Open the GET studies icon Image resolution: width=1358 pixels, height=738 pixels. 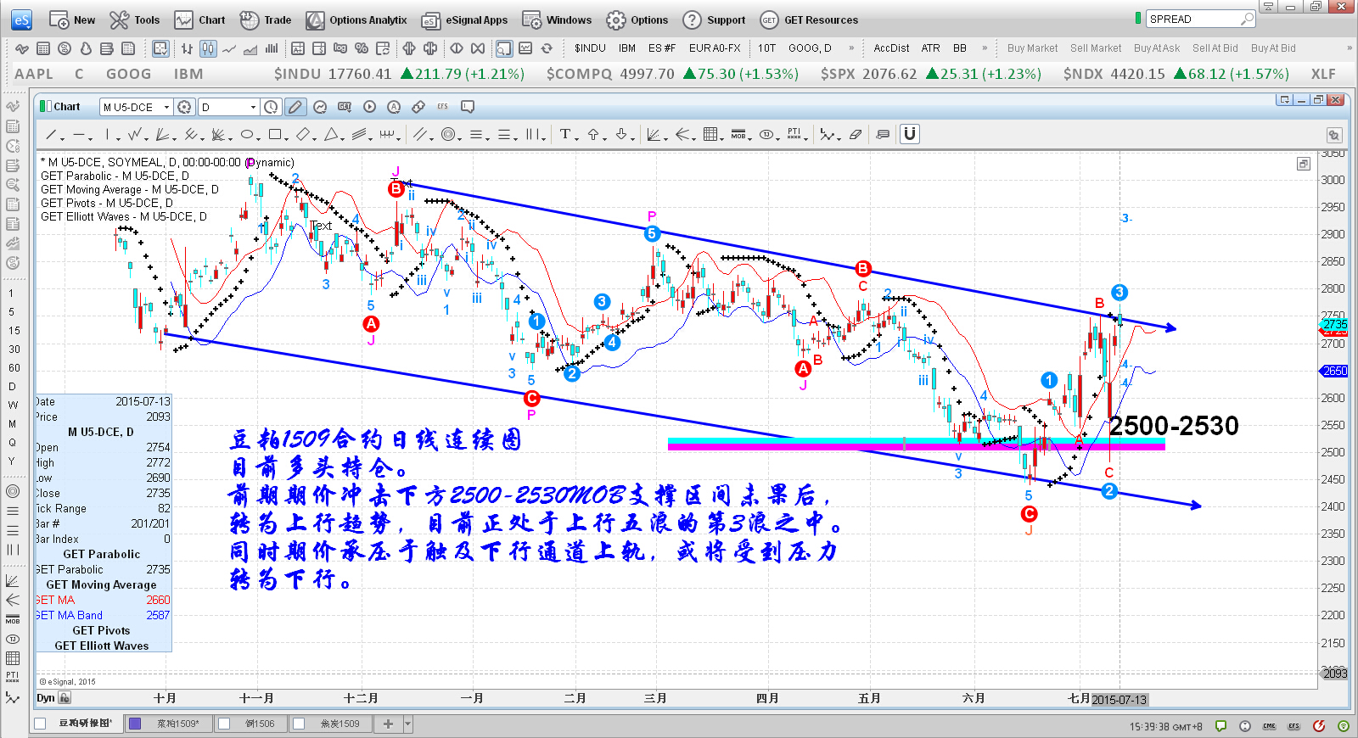[345, 107]
